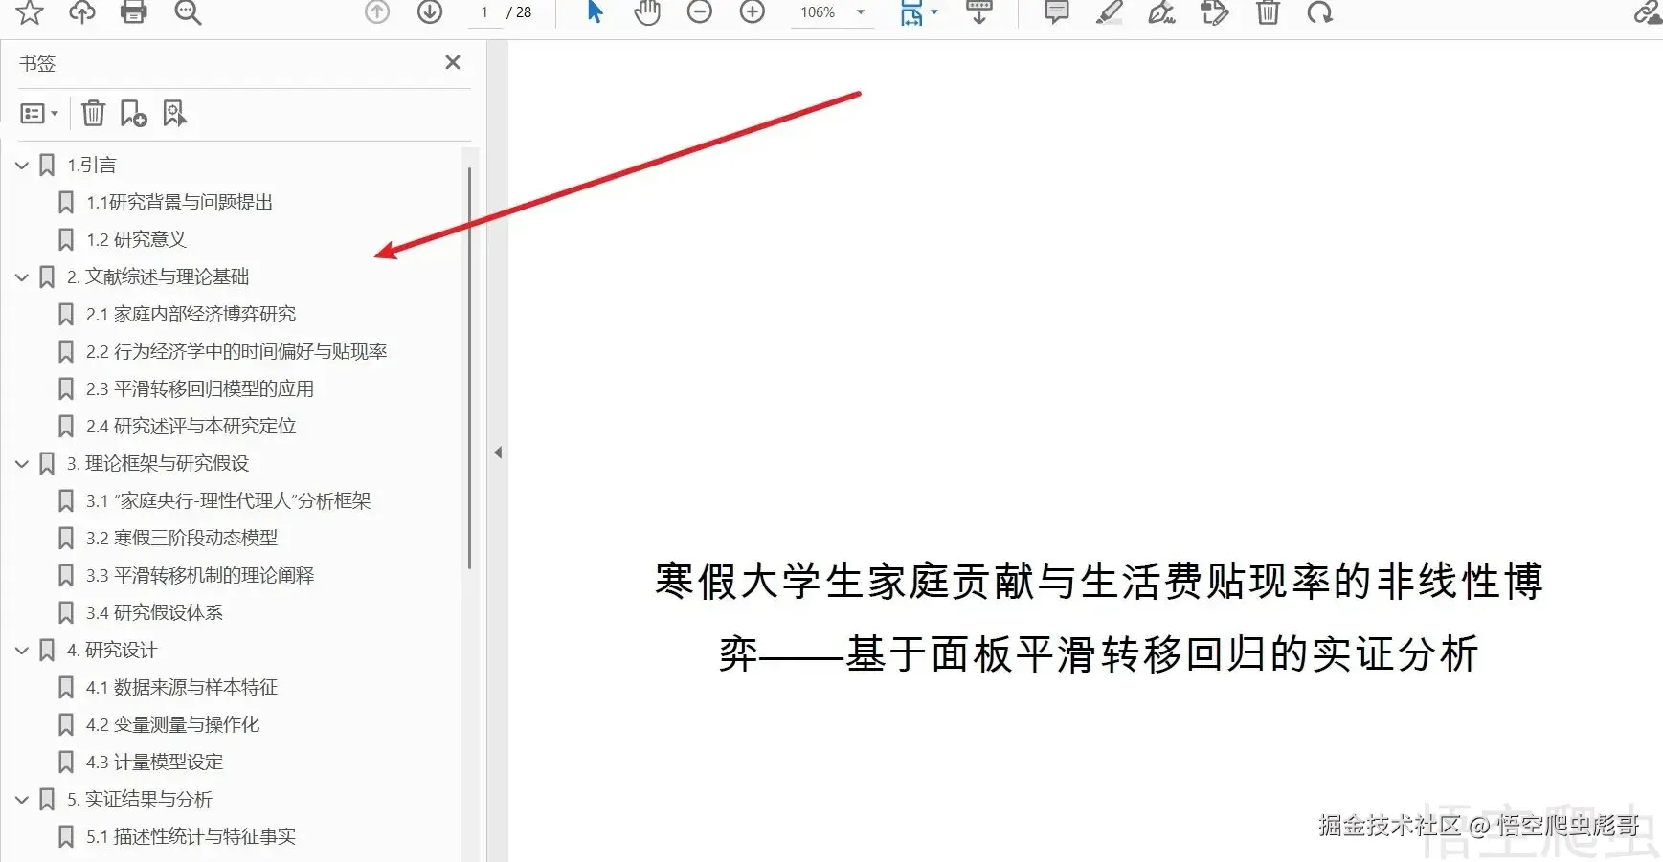Open bookmark 1.引言
Image resolution: width=1663 pixels, height=862 pixels.
[92, 166]
